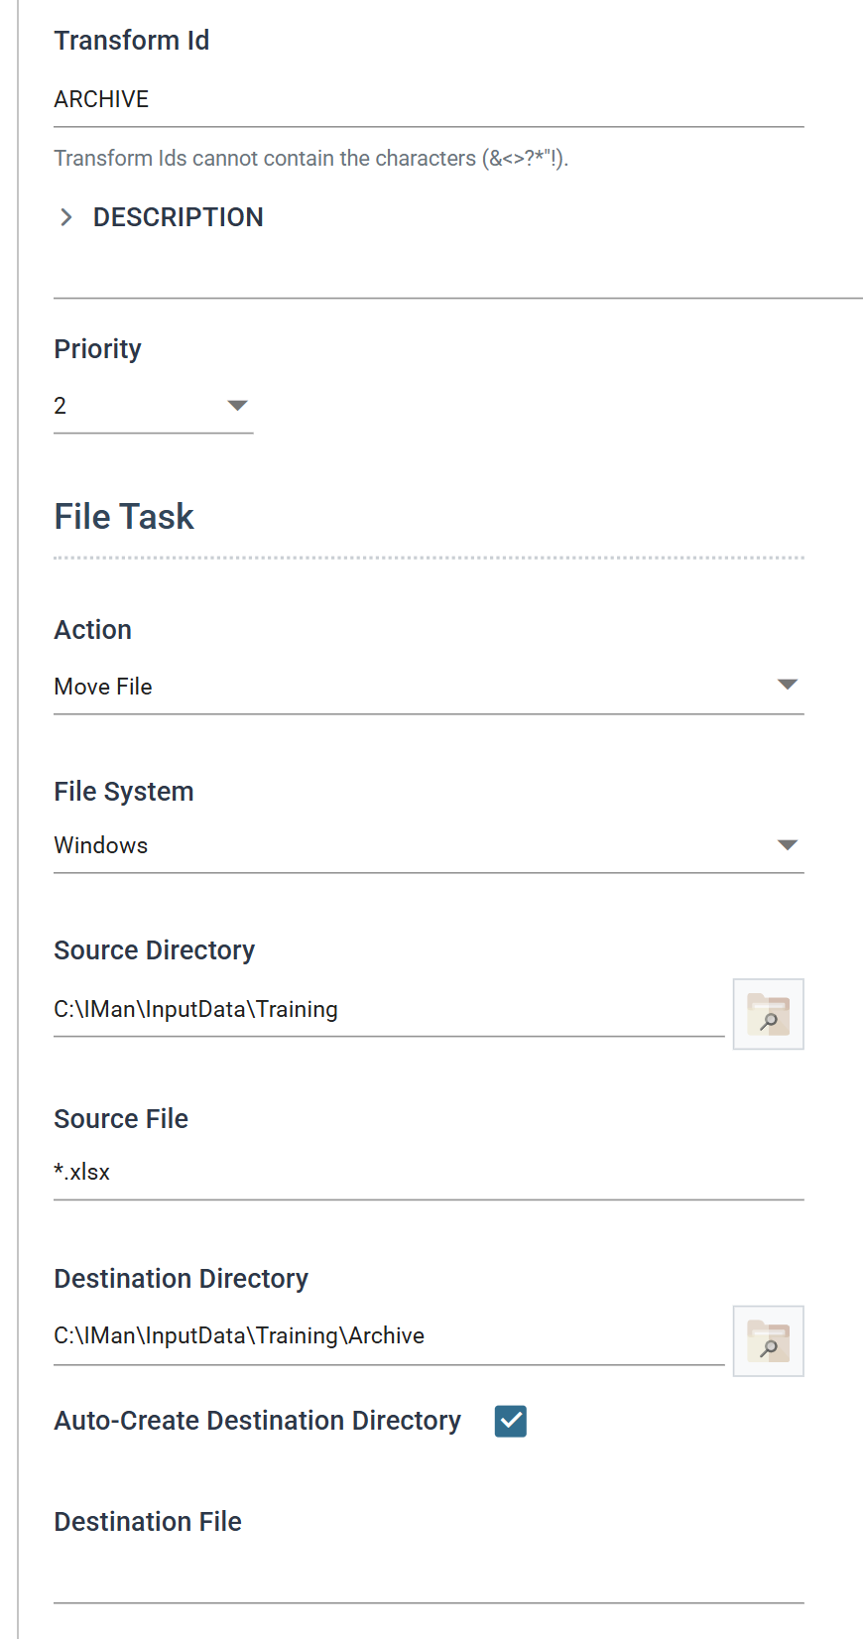The height and width of the screenshot is (1639, 863).
Task: Edit the Transform Id field with ARCHIVE
Action: pyautogui.click(x=429, y=99)
